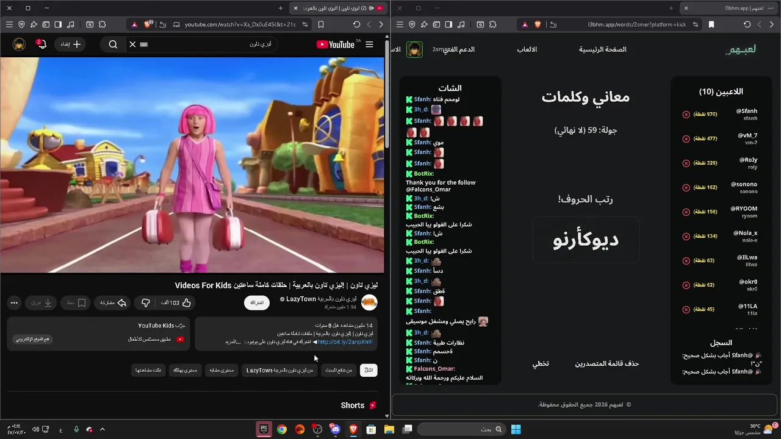Select the الكل filter chip

point(369,370)
